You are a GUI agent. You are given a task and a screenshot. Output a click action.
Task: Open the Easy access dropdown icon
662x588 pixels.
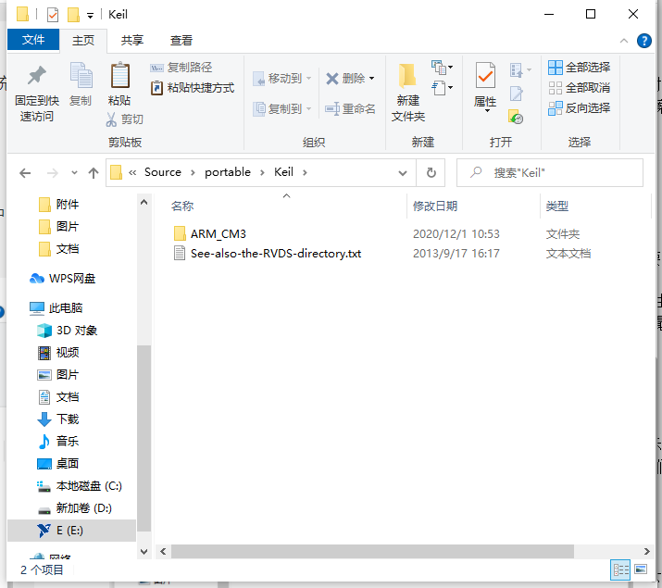(x=442, y=88)
